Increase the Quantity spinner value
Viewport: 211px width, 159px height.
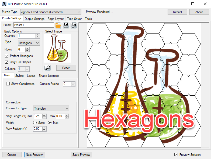(37, 35)
